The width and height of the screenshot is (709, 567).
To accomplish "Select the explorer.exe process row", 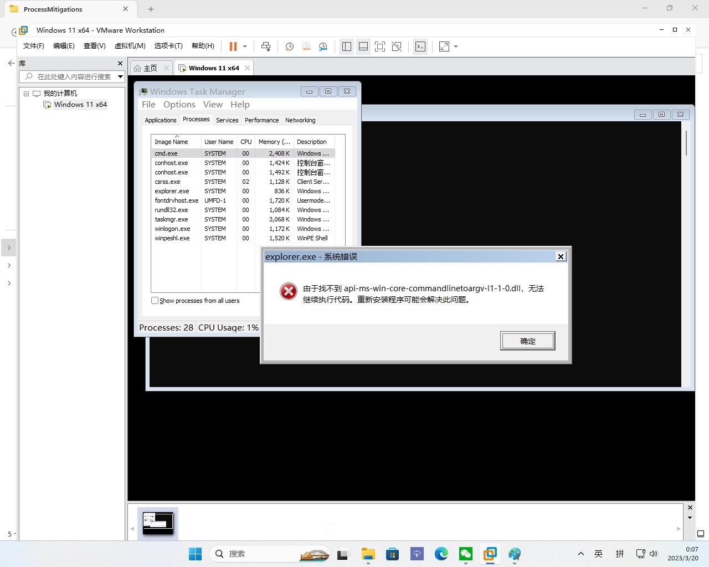I will 243,191.
